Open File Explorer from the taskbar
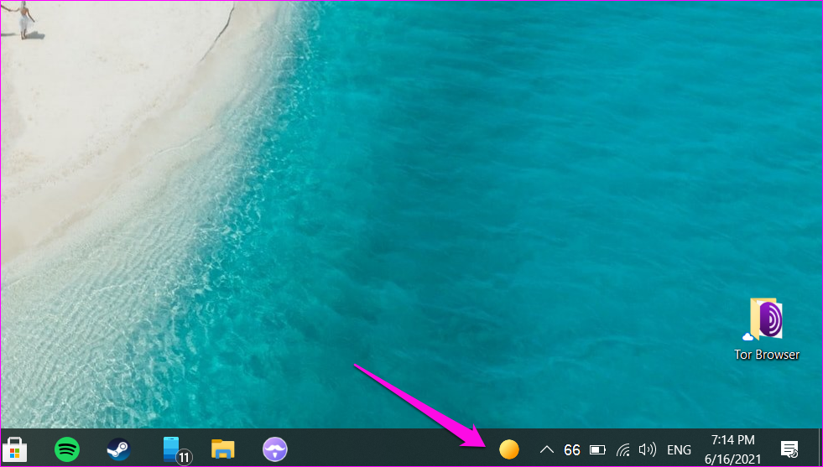This screenshot has width=823, height=467. tap(222, 449)
